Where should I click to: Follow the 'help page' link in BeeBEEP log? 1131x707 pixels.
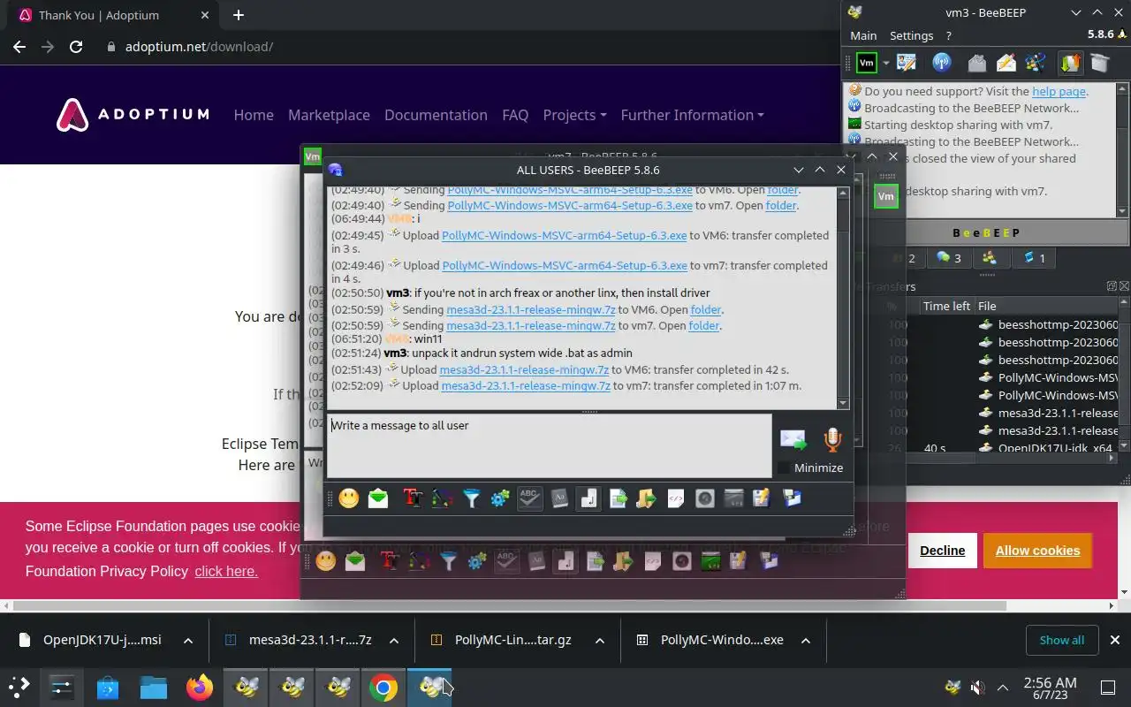coord(1059,91)
